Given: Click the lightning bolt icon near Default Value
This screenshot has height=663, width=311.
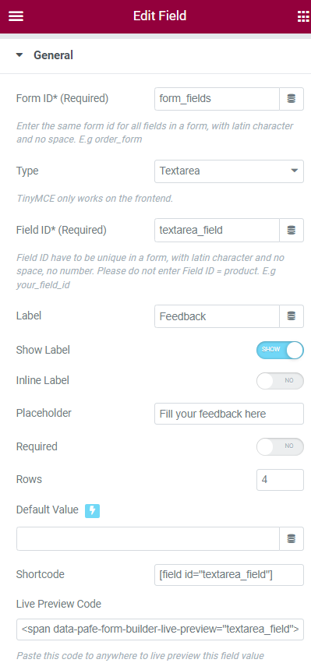Looking at the screenshot, I should click(x=92, y=511).
